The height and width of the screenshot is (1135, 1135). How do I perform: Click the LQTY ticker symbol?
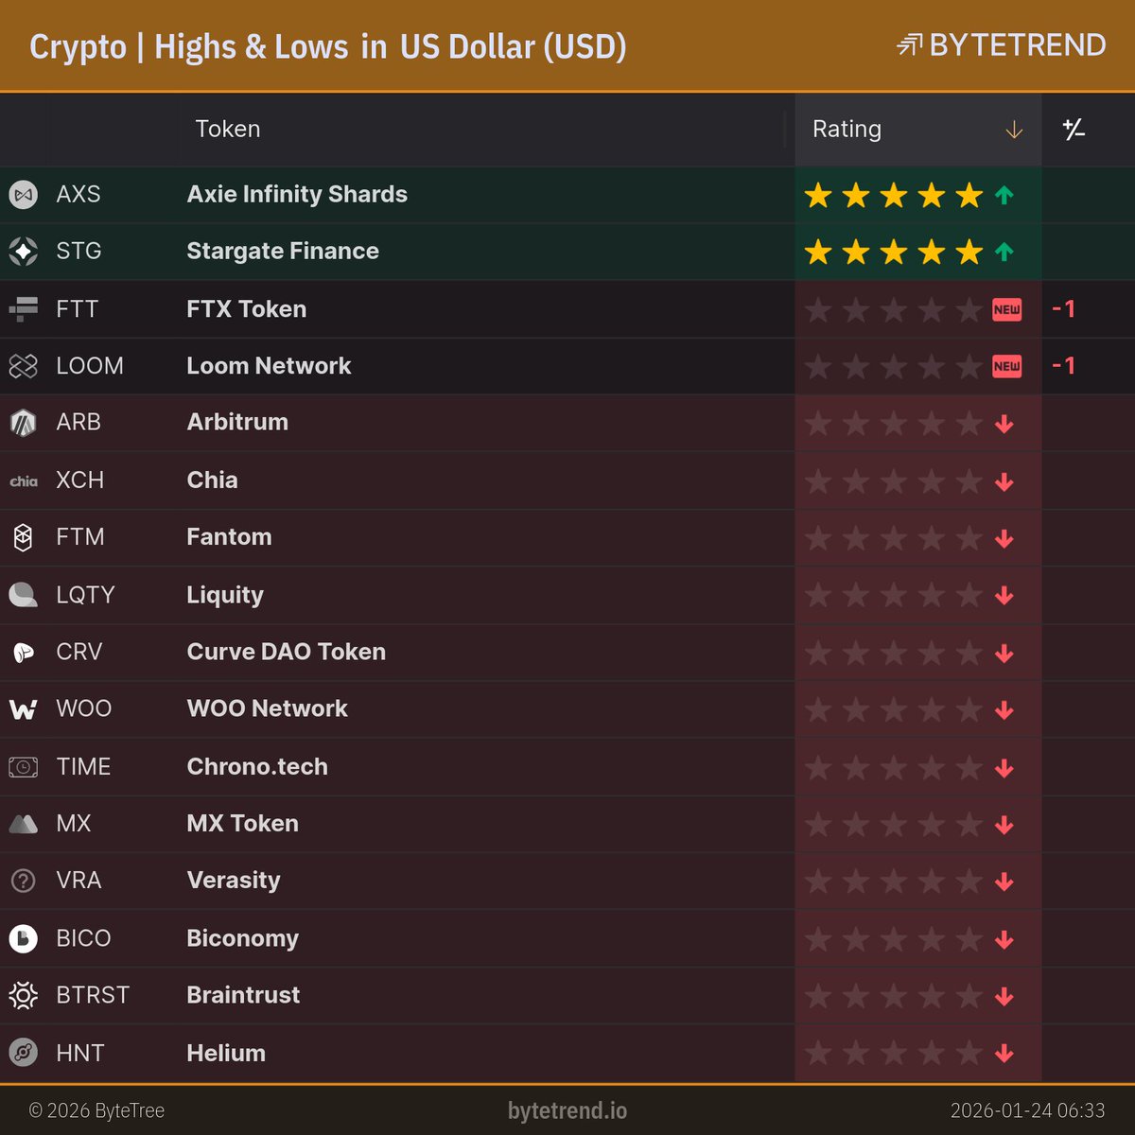(x=85, y=595)
